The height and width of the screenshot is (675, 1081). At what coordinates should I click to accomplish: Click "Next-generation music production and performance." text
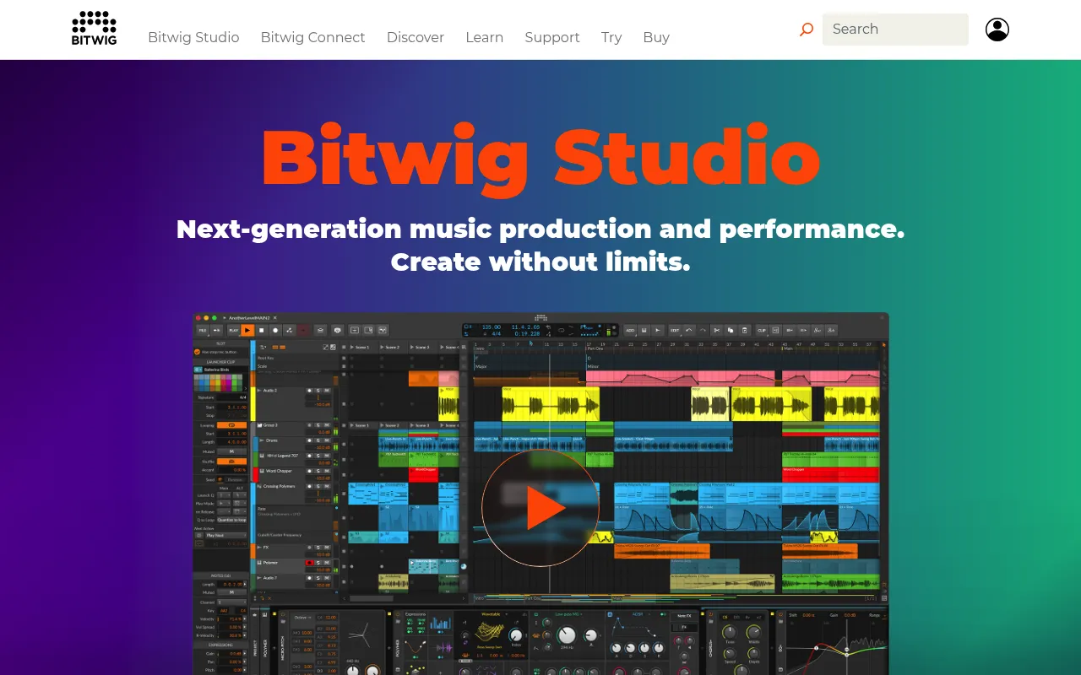540,229
